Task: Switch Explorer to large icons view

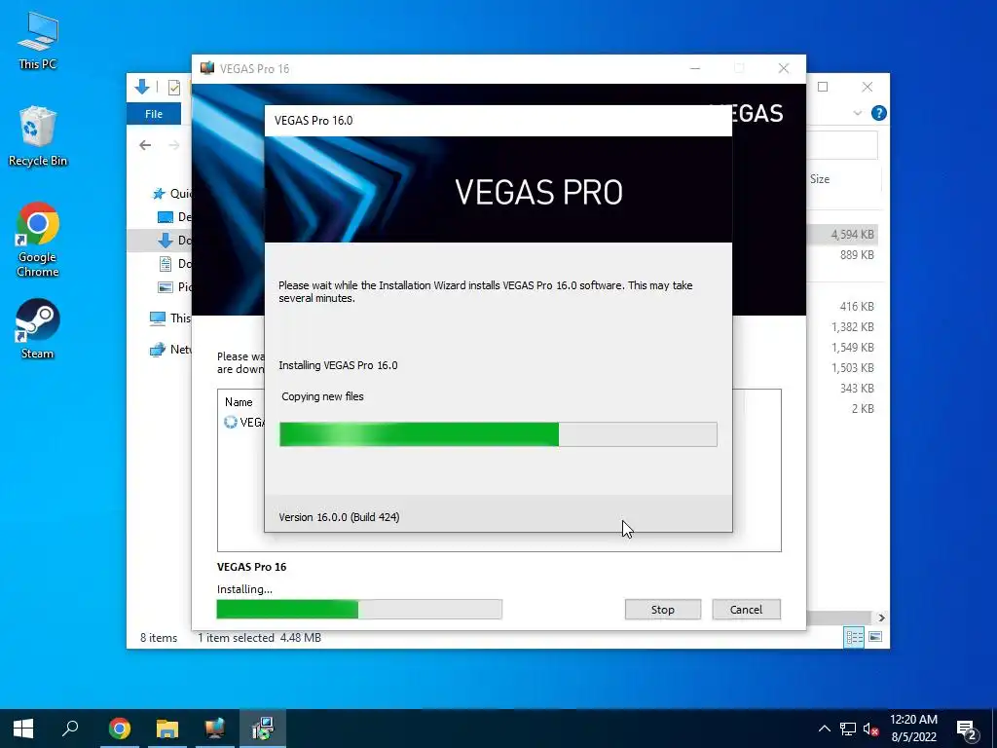Action: click(875, 637)
